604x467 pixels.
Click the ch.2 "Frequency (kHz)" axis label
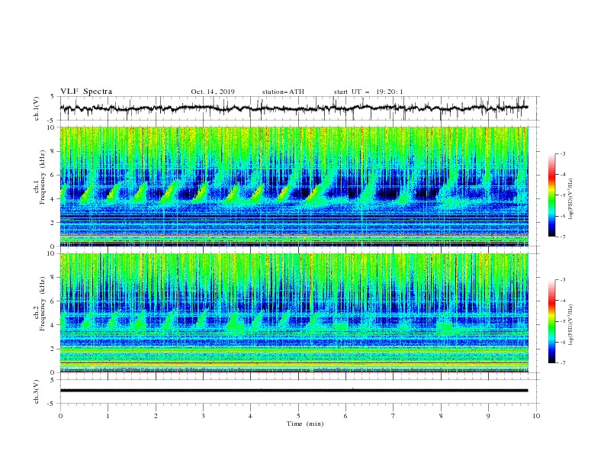[x=43, y=304]
